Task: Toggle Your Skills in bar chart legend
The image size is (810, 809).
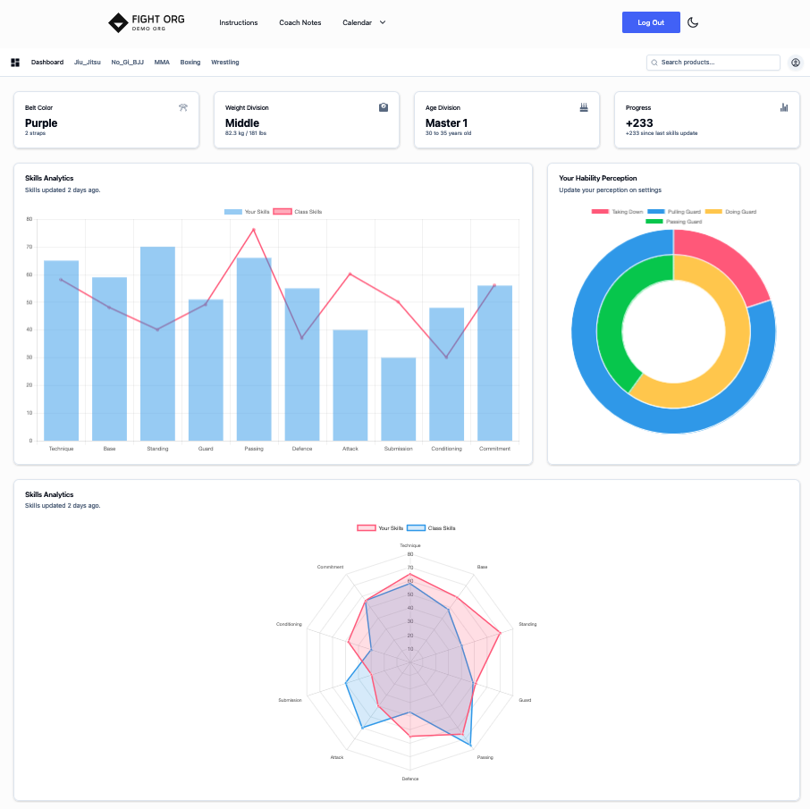Action: point(247,212)
